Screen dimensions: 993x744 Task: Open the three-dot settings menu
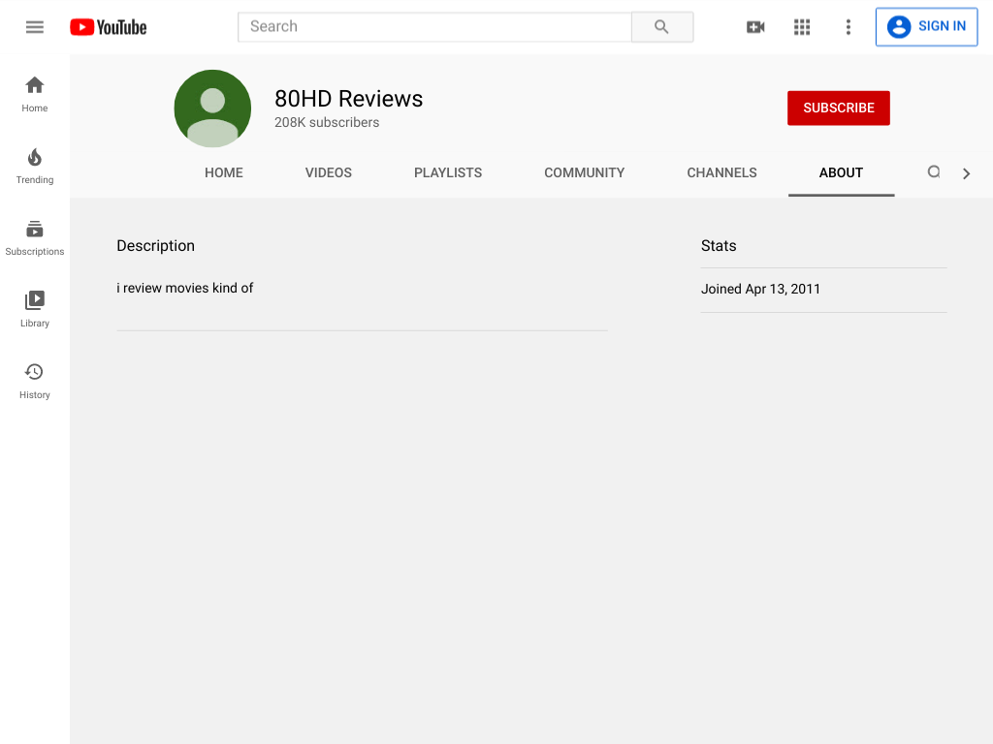point(848,26)
